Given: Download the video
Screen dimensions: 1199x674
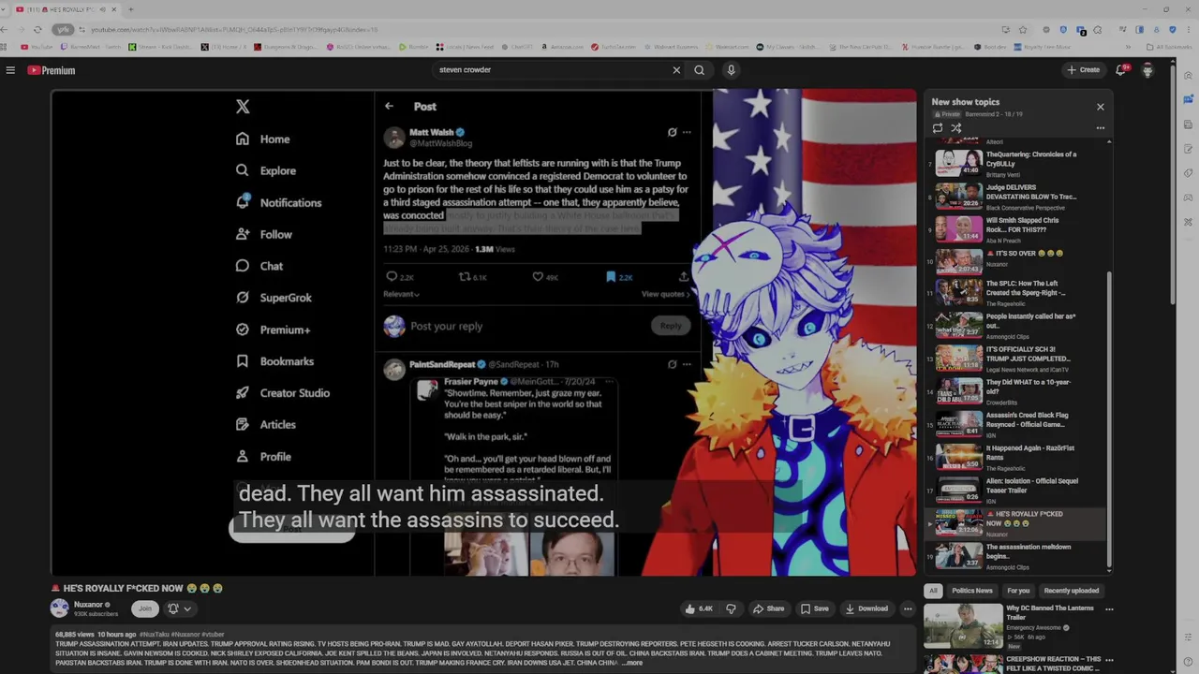Looking at the screenshot, I should click(x=866, y=608).
